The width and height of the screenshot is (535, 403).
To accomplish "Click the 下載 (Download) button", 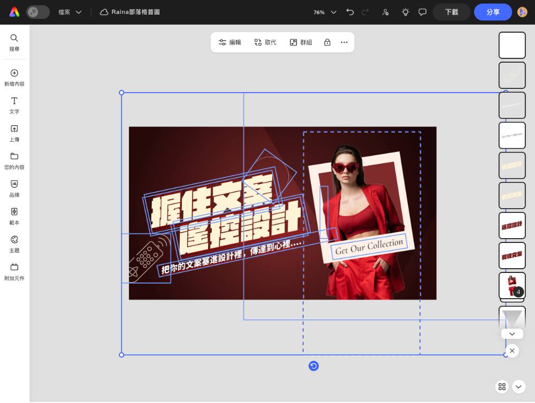I will (451, 12).
